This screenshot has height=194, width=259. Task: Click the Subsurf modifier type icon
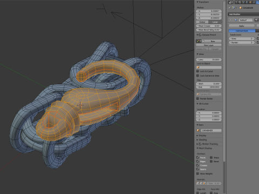click(236, 20)
